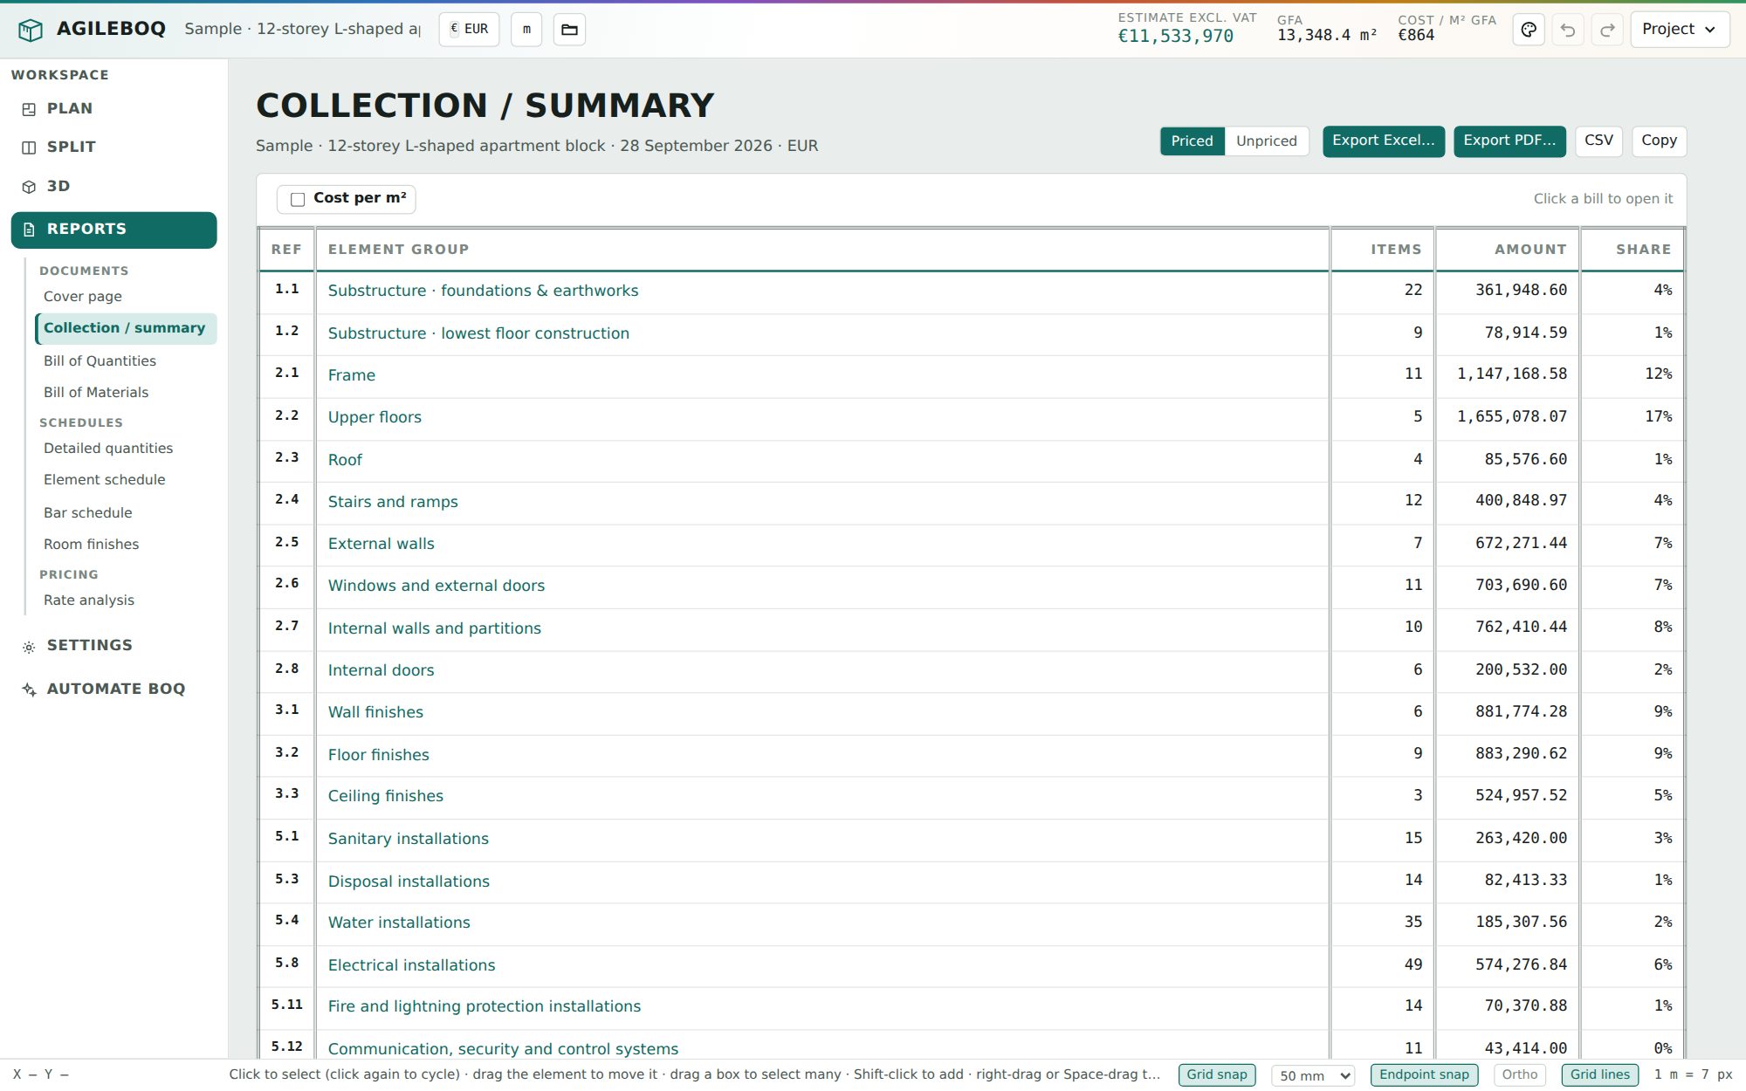The image size is (1746, 1091).
Task: Open the folder icon in the header
Action: [569, 30]
